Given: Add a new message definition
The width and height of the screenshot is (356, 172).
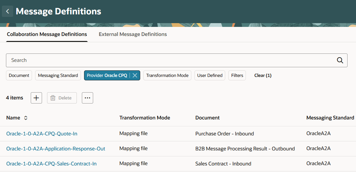Looking at the screenshot, I should (x=36, y=98).
